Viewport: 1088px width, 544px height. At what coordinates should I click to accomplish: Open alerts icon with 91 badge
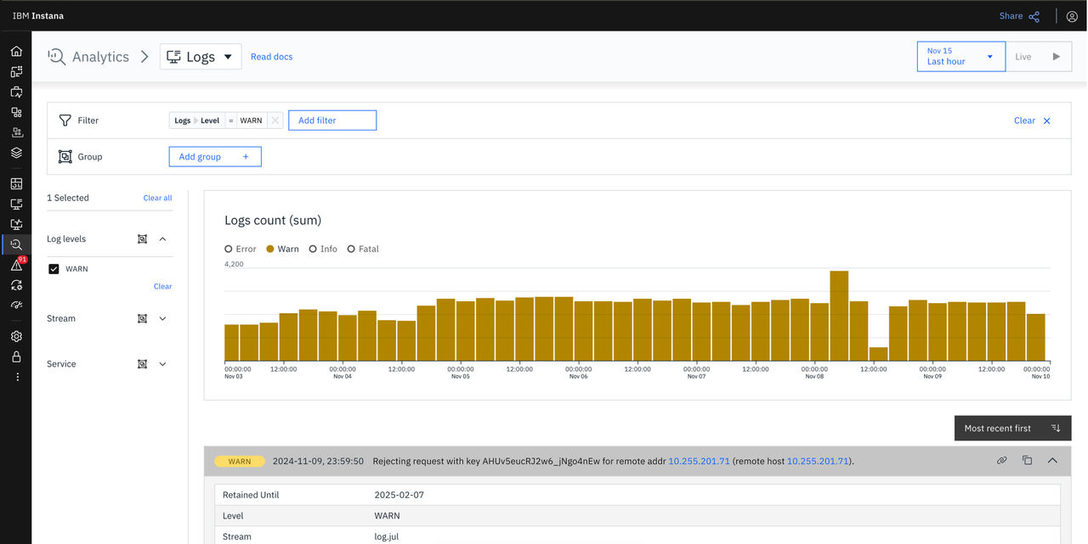[x=16, y=265]
